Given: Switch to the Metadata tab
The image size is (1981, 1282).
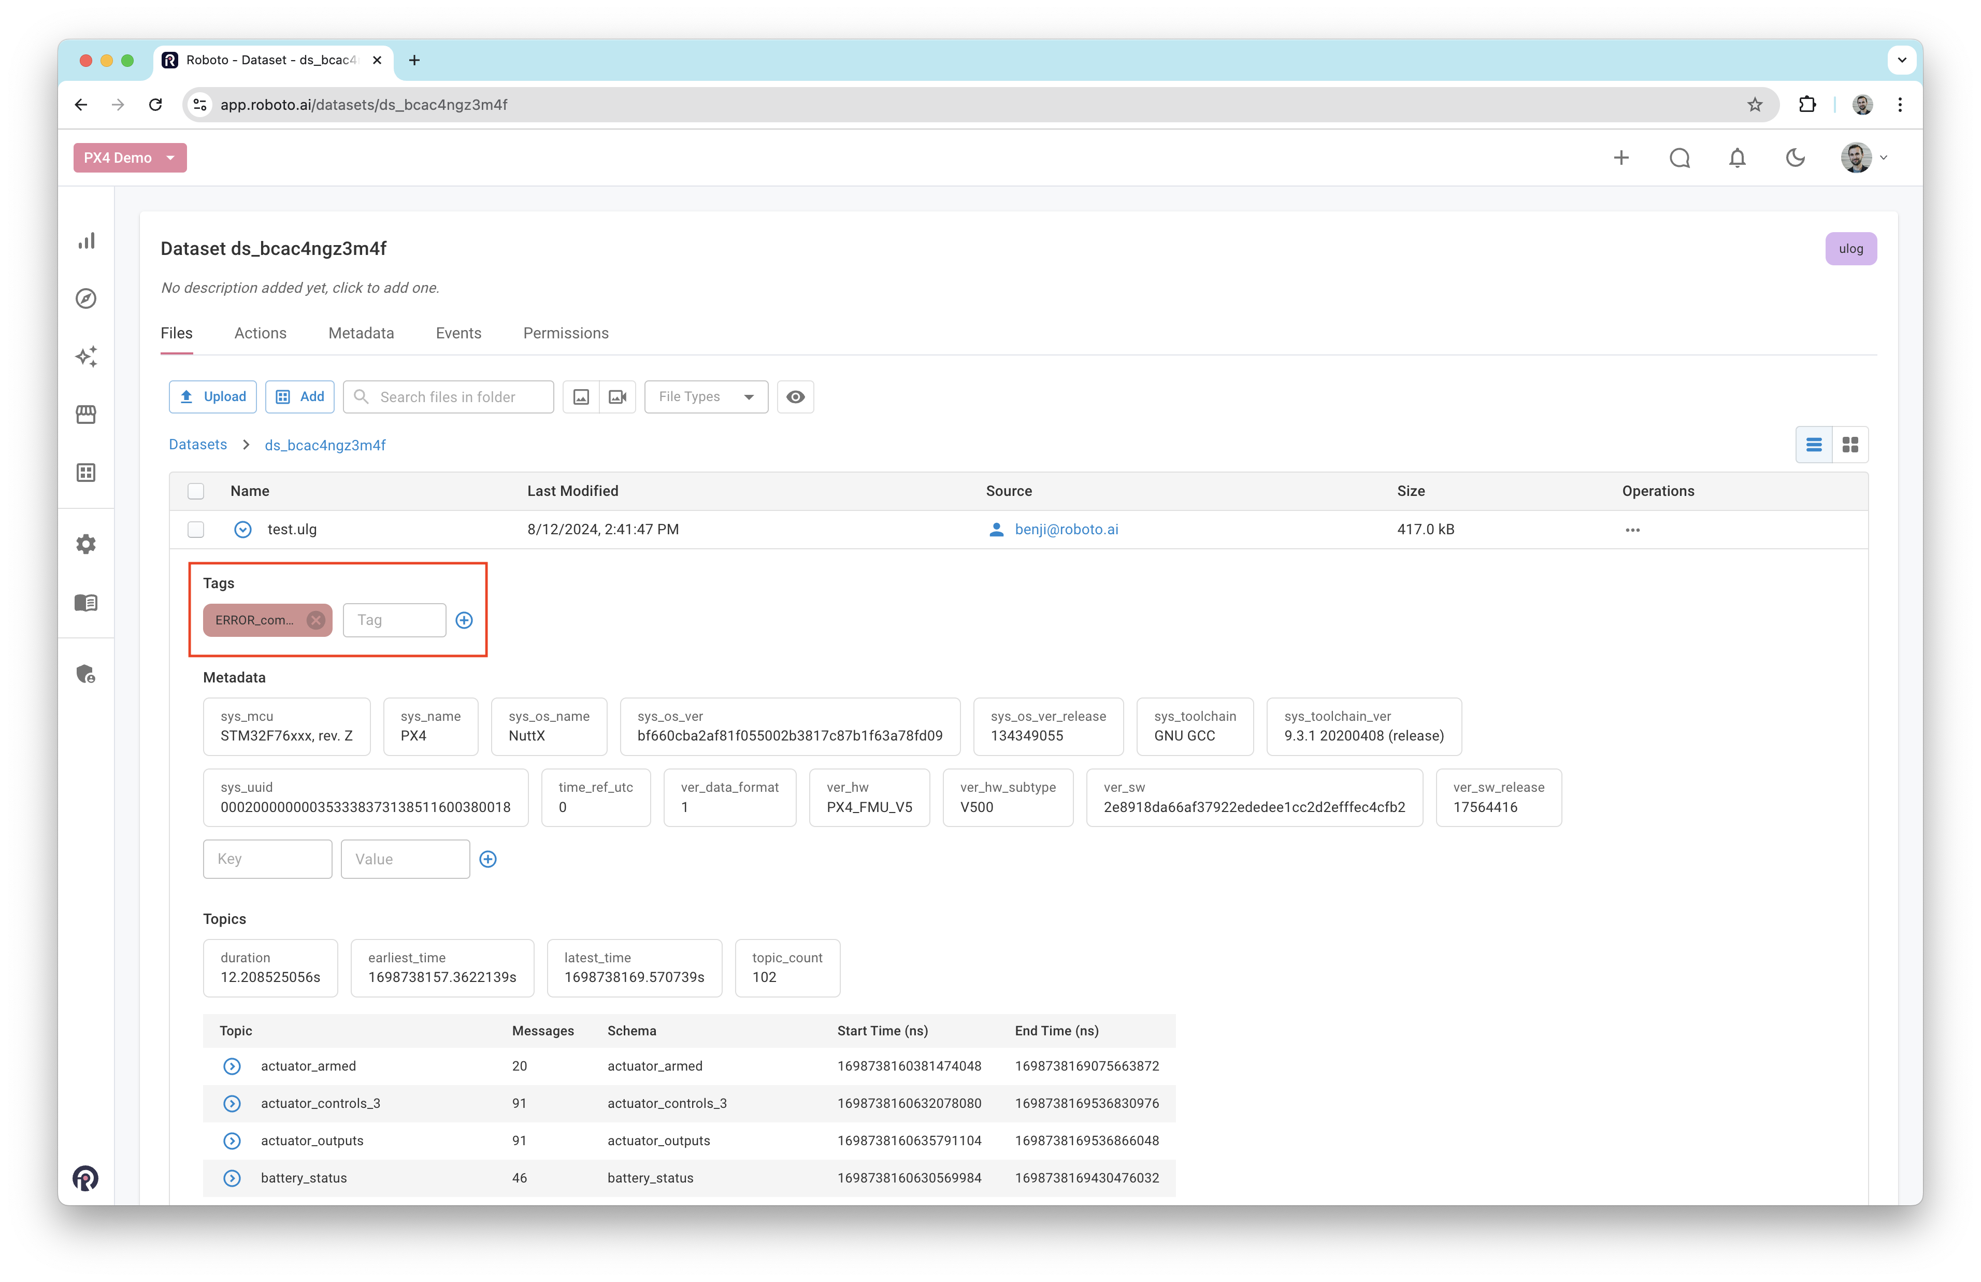Looking at the screenshot, I should (x=361, y=333).
